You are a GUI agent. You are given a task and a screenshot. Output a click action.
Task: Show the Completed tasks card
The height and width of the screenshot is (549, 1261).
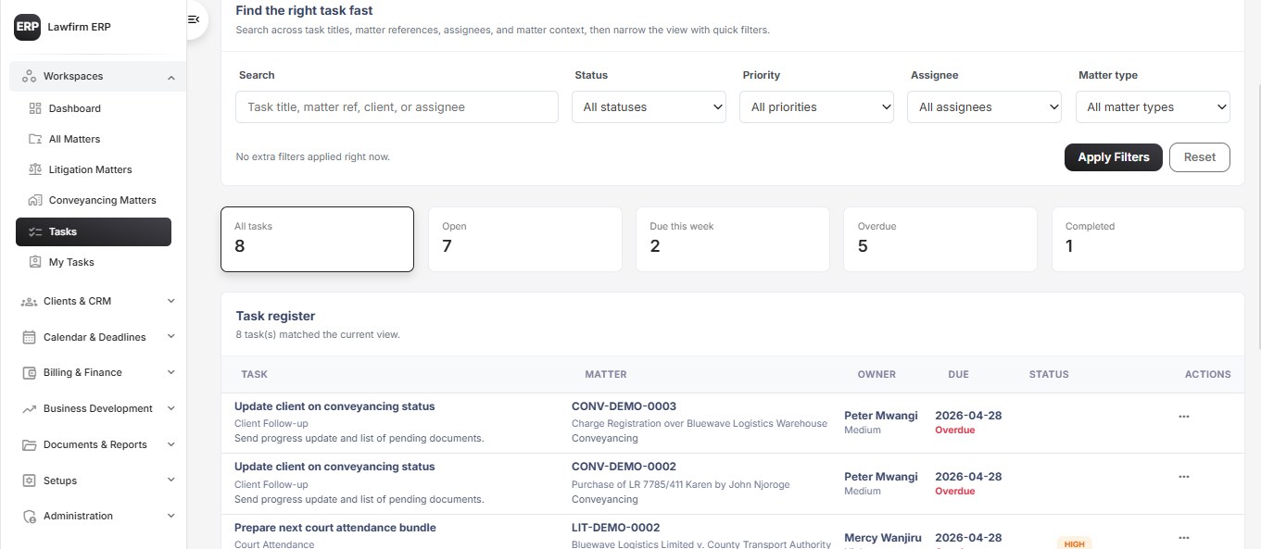pos(1147,239)
